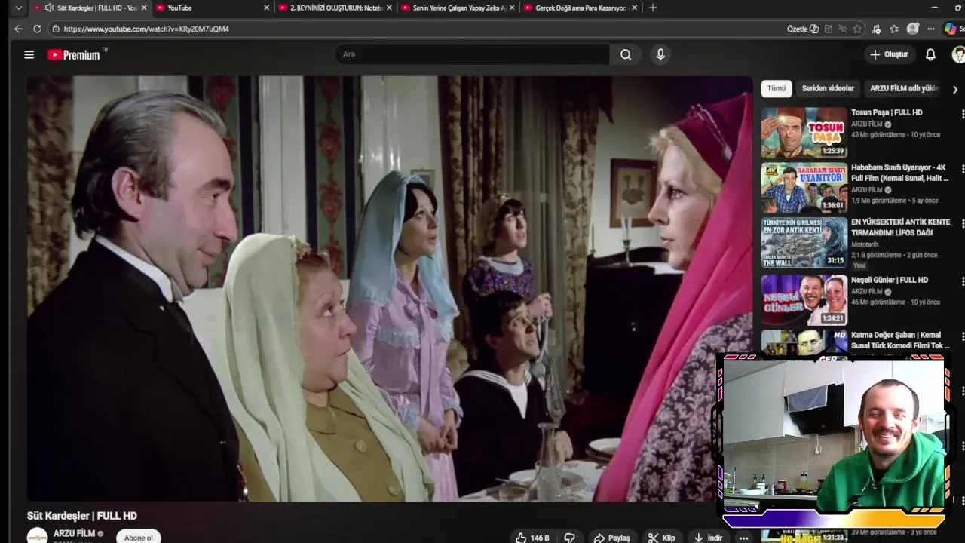Open options dots for Neşeli Günler video
The height and width of the screenshot is (543, 965).
tap(962, 281)
